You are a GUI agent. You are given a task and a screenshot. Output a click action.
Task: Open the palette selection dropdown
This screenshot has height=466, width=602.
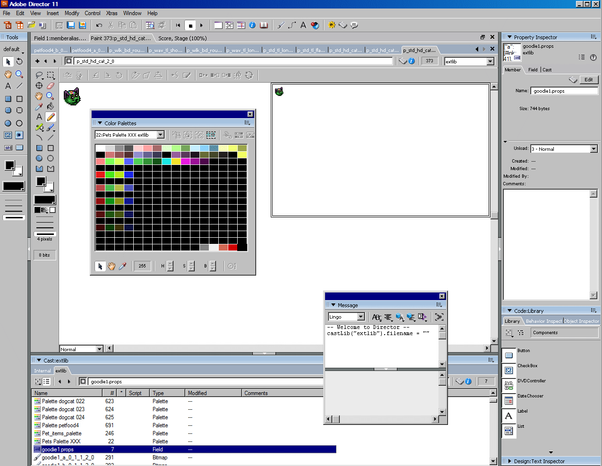pos(161,135)
